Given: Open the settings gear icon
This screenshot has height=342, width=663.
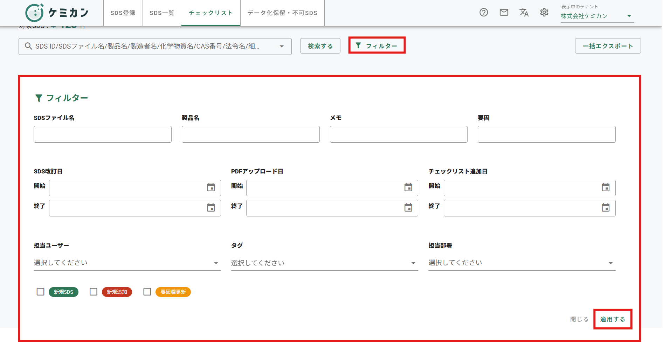Looking at the screenshot, I should pyautogui.click(x=544, y=13).
